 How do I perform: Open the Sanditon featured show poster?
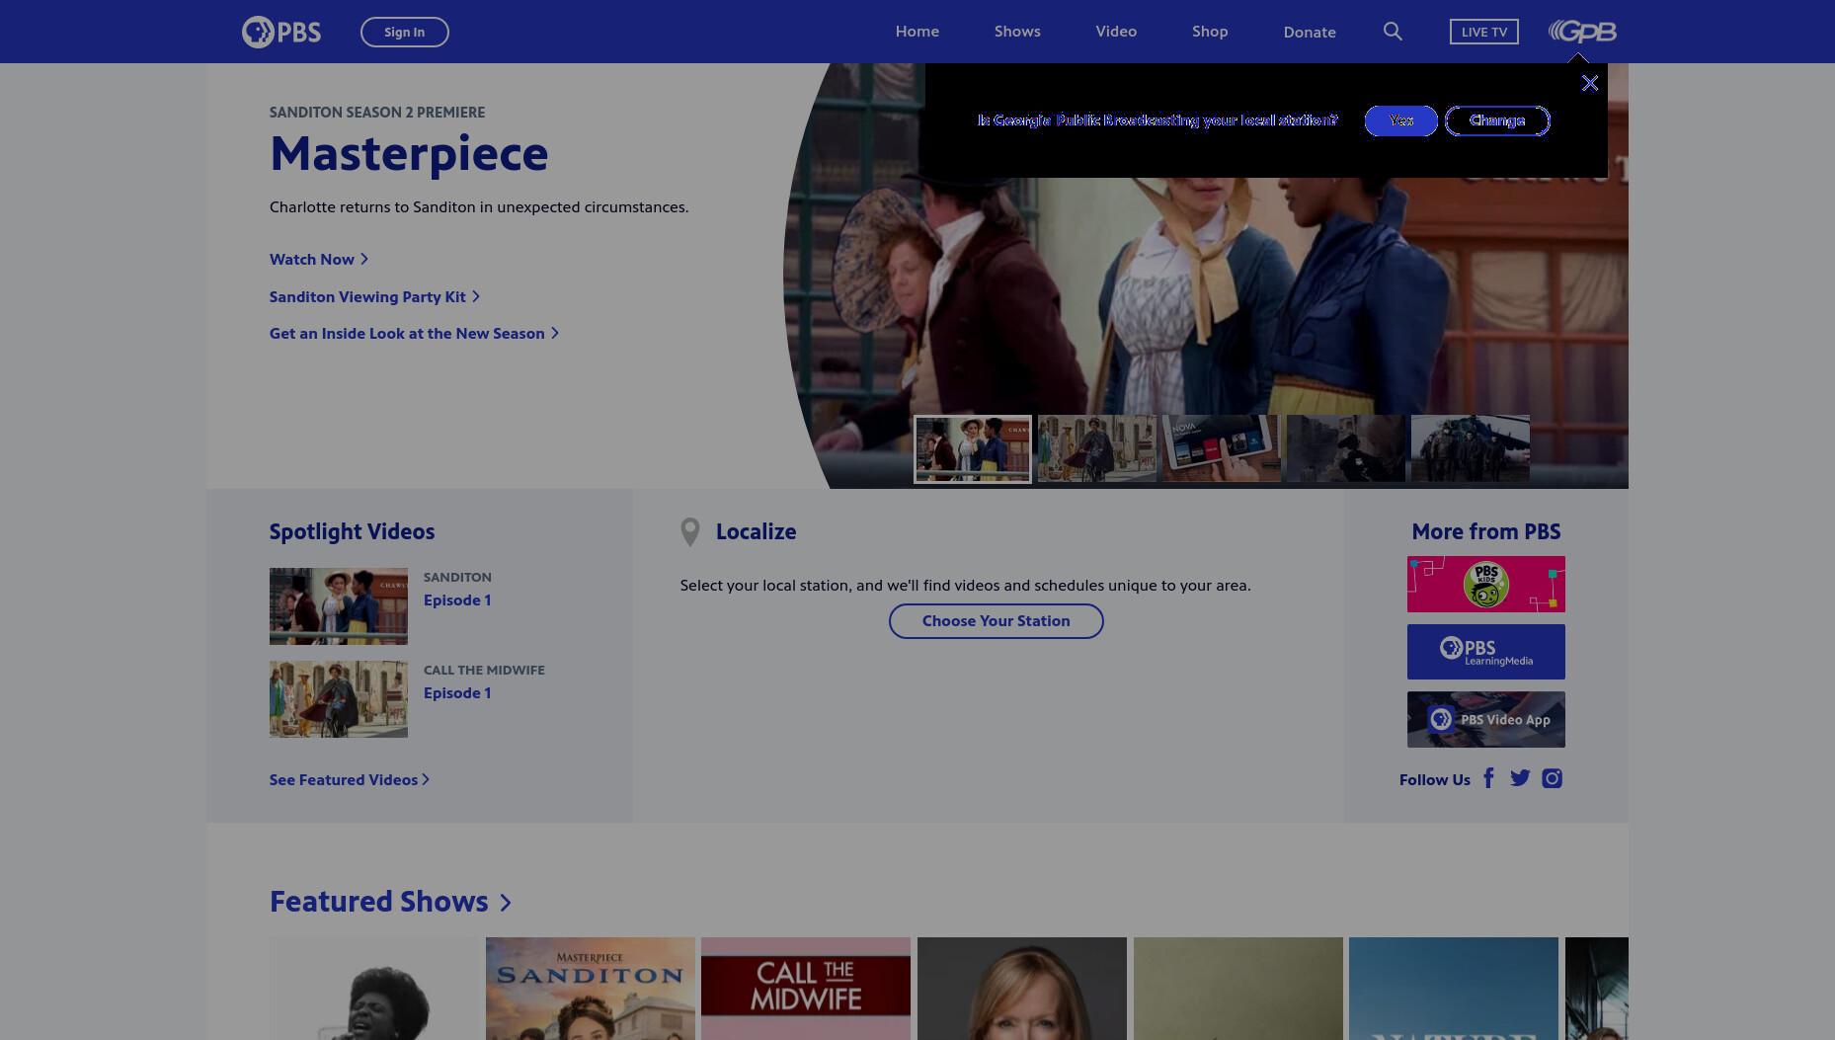coord(591,989)
